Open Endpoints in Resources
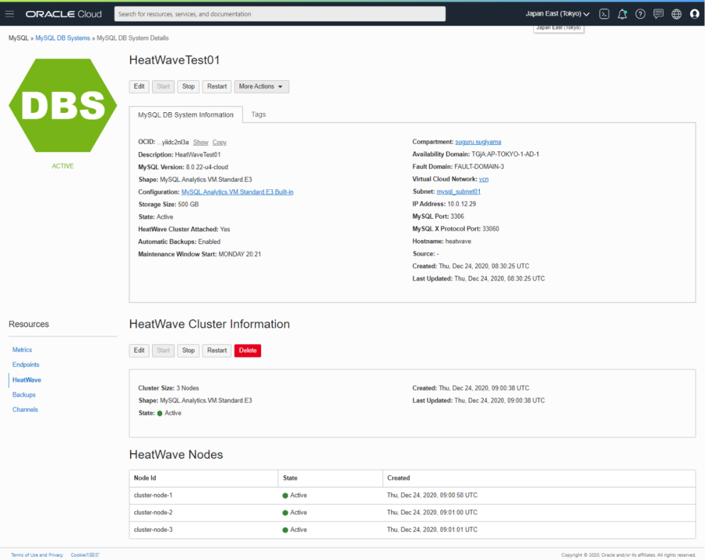 [25, 364]
